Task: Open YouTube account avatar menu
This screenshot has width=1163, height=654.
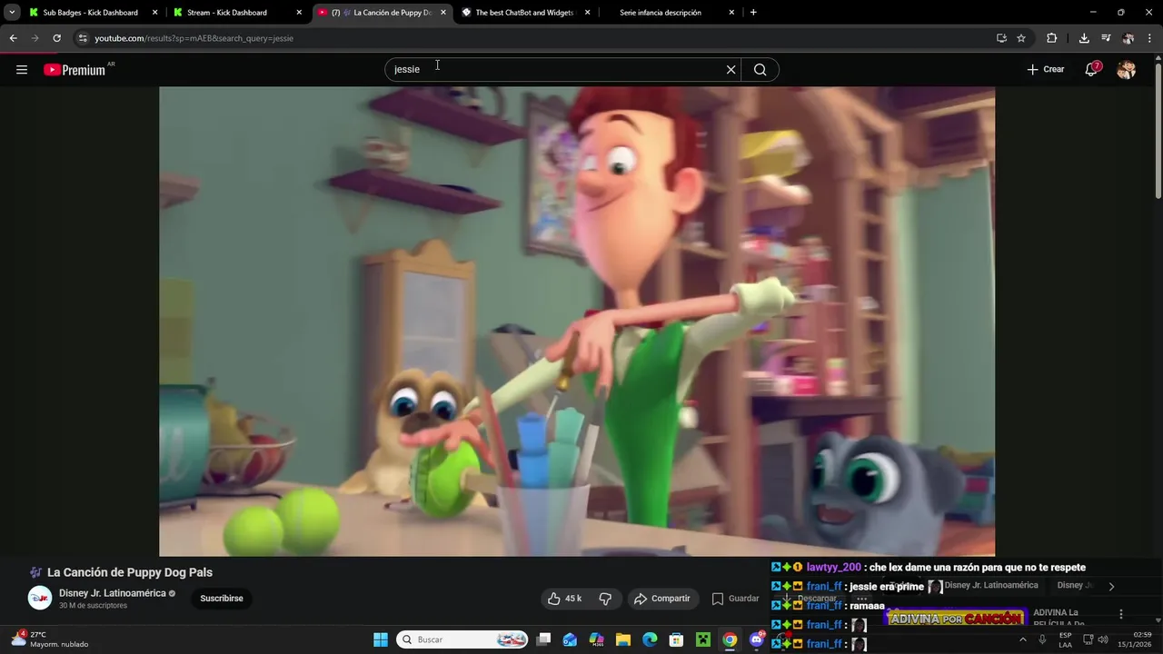Action: click(1127, 70)
